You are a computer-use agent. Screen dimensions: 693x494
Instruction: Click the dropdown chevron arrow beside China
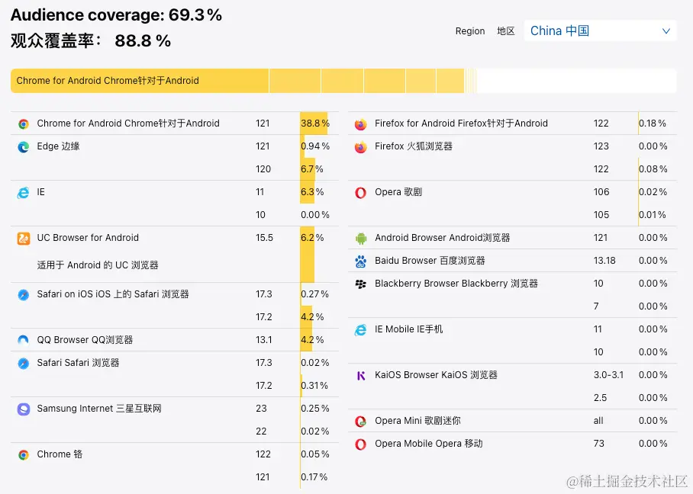666,31
